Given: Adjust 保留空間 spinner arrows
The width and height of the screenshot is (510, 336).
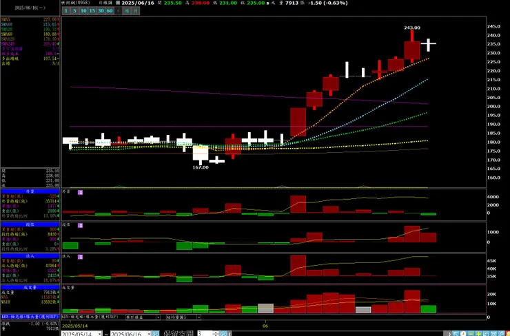Looking at the screenshot, I should 216,333.
